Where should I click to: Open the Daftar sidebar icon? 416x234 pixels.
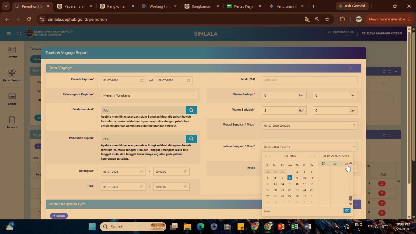tap(12, 52)
